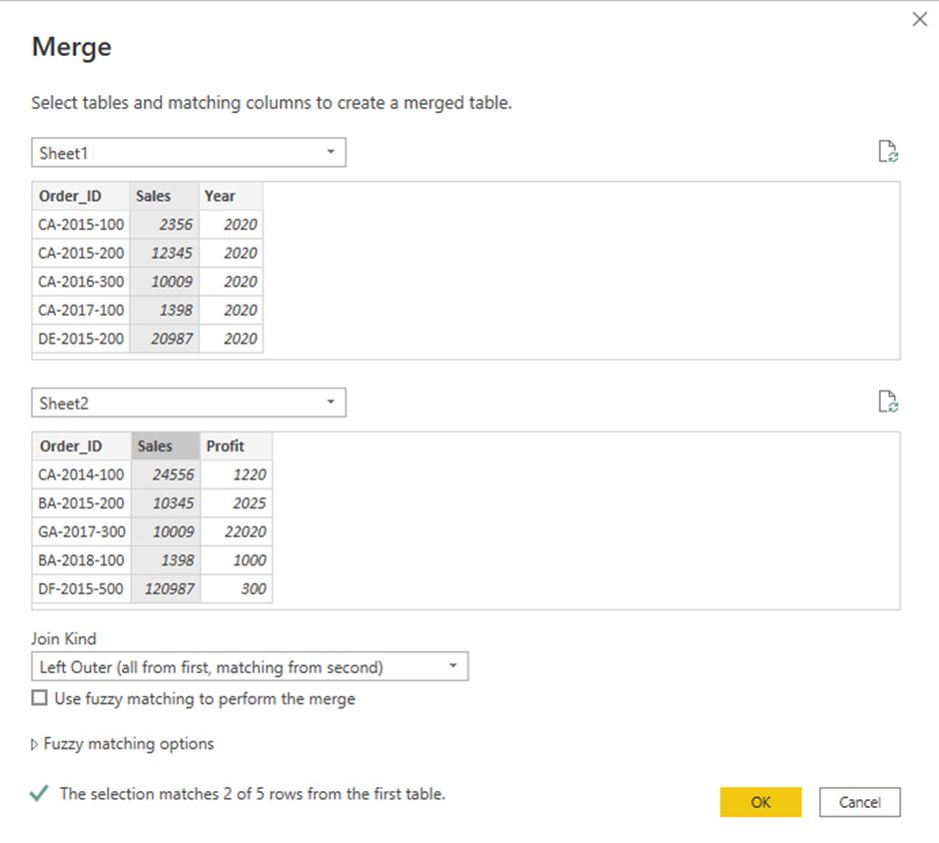
Task: Click the row CA-2015-100 in Sheet1
Action: 80,224
